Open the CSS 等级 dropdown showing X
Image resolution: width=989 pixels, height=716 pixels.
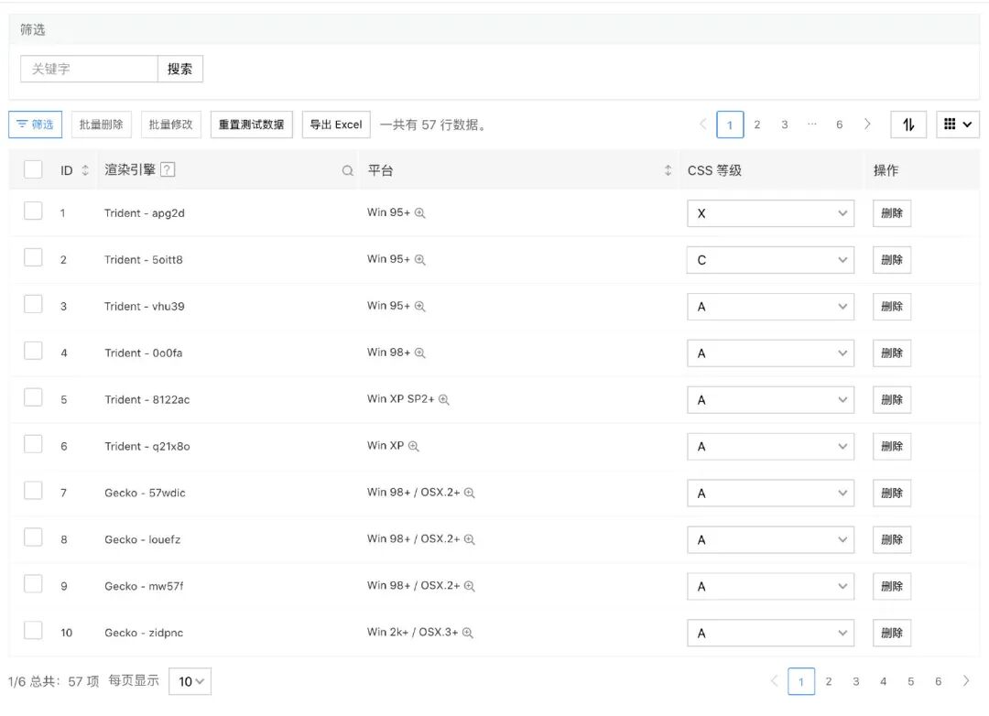click(x=770, y=213)
